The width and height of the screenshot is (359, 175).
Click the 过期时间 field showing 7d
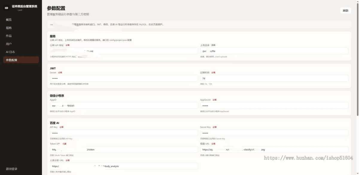pos(274,78)
